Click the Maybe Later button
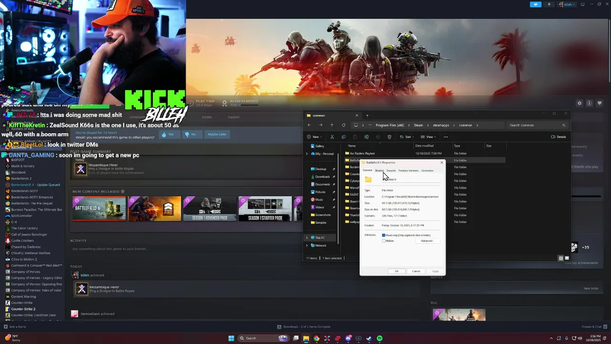The height and width of the screenshot is (344, 611). point(217,134)
